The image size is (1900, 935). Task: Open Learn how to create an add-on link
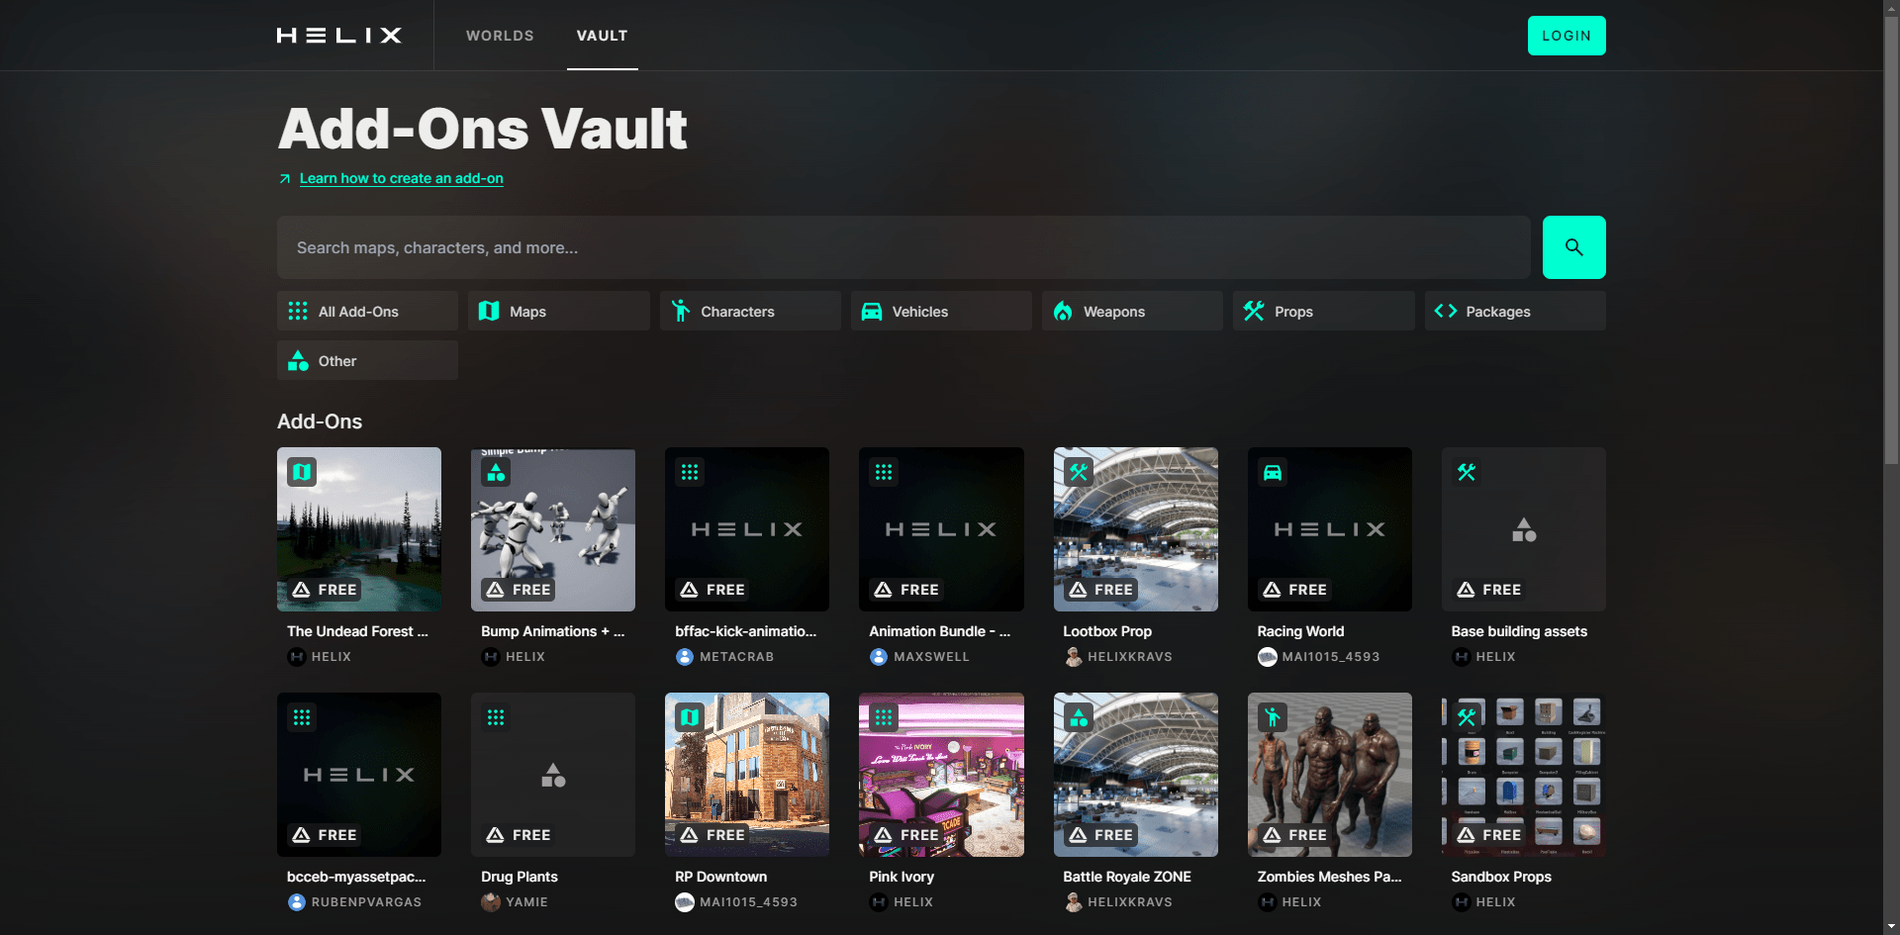(401, 179)
